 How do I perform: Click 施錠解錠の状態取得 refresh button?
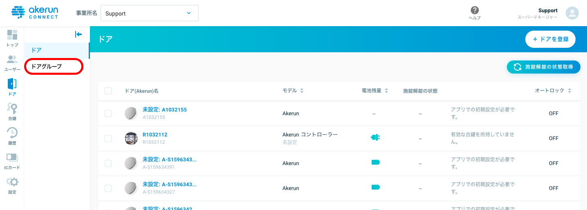[543, 67]
